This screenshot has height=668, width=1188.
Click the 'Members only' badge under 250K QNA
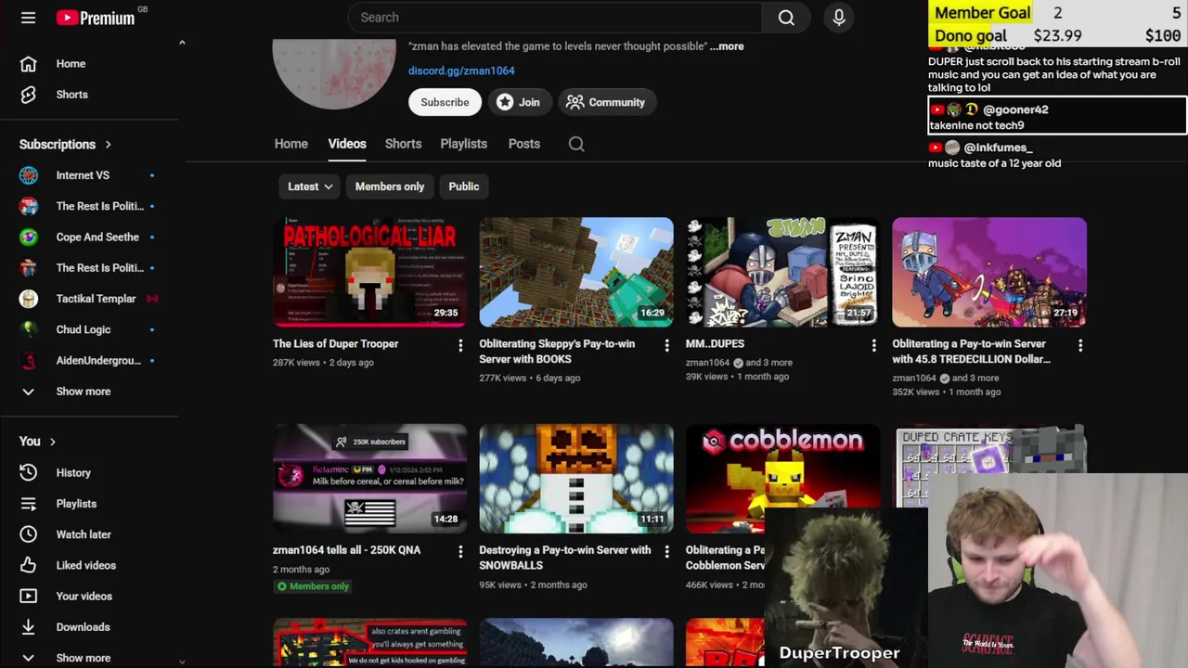(312, 586)
